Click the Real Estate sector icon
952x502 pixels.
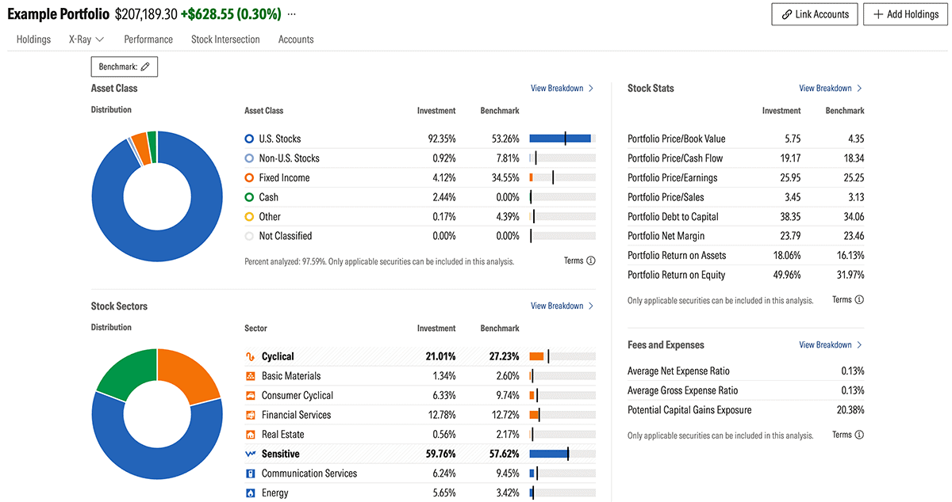pyautogui.click(x=250, y=434)
